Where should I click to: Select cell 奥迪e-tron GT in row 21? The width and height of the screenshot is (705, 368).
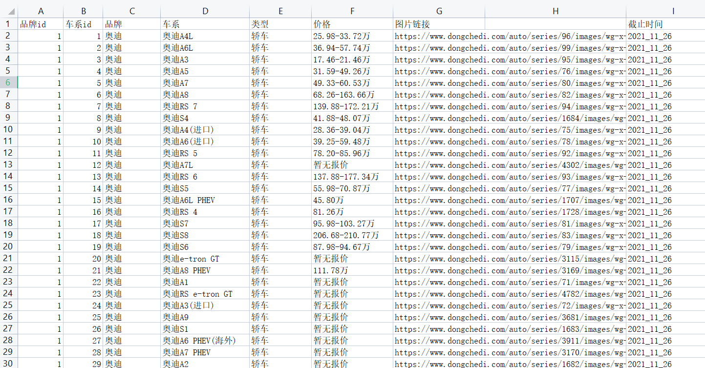pyautogui.click(x=205, y=258)
